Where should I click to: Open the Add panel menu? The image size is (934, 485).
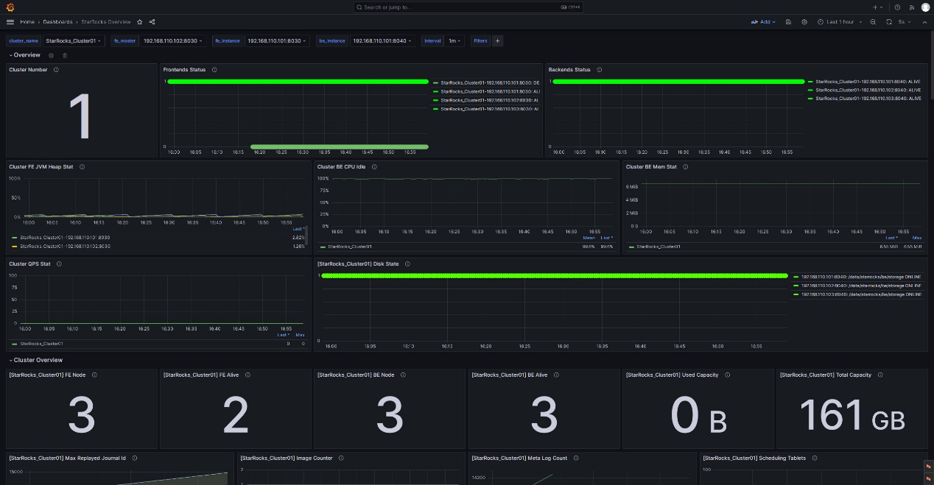(763, 22)
